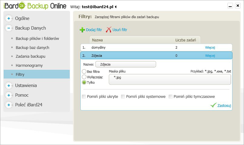Screen dimensions: 244x145
Task: Open Harmonogramy menu item
Action: pos(29,66)
